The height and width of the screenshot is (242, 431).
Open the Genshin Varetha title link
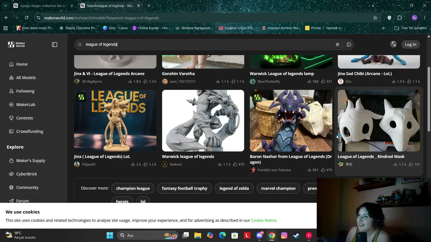click(x=178, y=74)
